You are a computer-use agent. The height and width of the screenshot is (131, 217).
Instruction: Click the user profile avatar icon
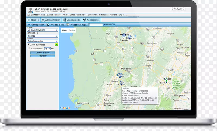pyautogui.click(x=30, y=10)
